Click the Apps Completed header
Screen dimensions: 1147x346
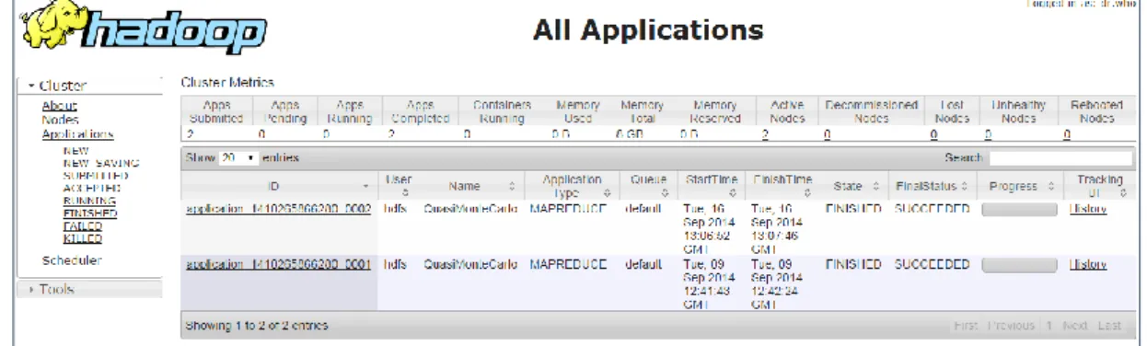click(x=420, y=111)
